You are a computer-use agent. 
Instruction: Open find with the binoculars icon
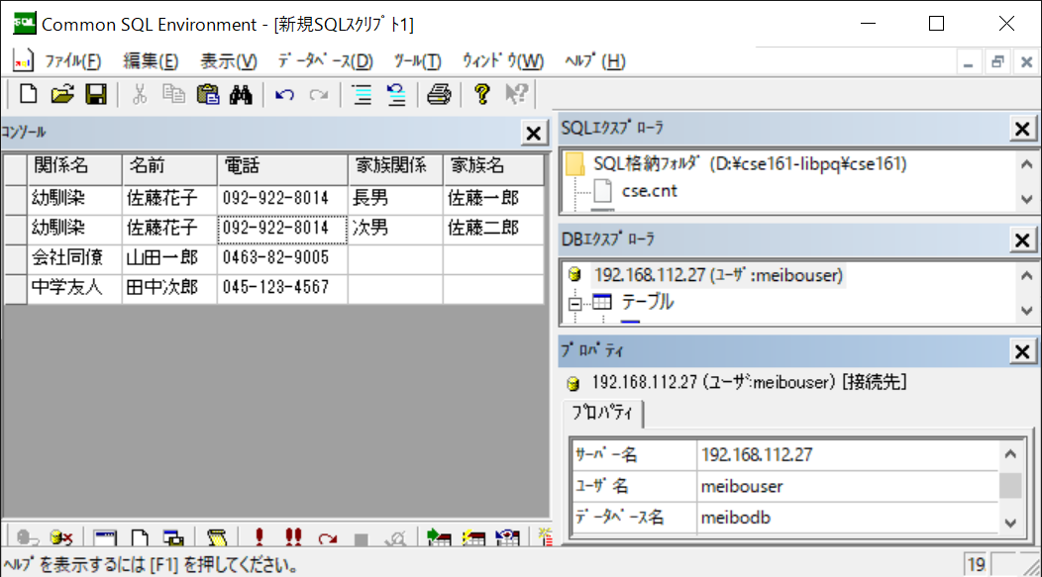tap(242, 94)
